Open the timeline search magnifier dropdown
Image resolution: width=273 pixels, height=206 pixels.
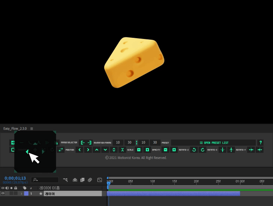[36, 180]
